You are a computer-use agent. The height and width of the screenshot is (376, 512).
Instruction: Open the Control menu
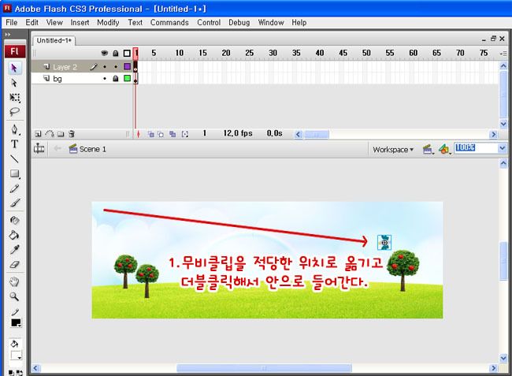click(209, 23)
